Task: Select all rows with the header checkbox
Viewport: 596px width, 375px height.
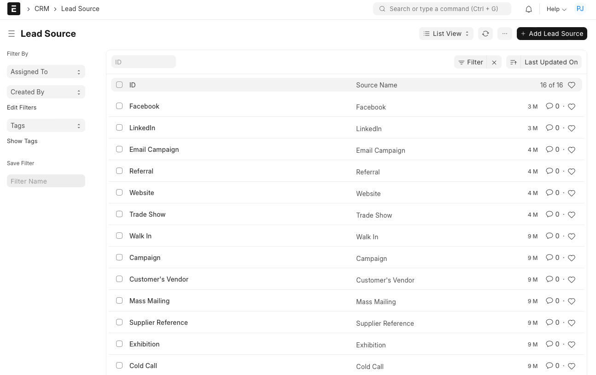Action: (119, 85)
